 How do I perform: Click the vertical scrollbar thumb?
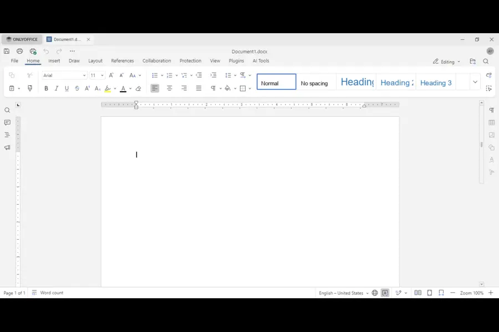point(481,144)
